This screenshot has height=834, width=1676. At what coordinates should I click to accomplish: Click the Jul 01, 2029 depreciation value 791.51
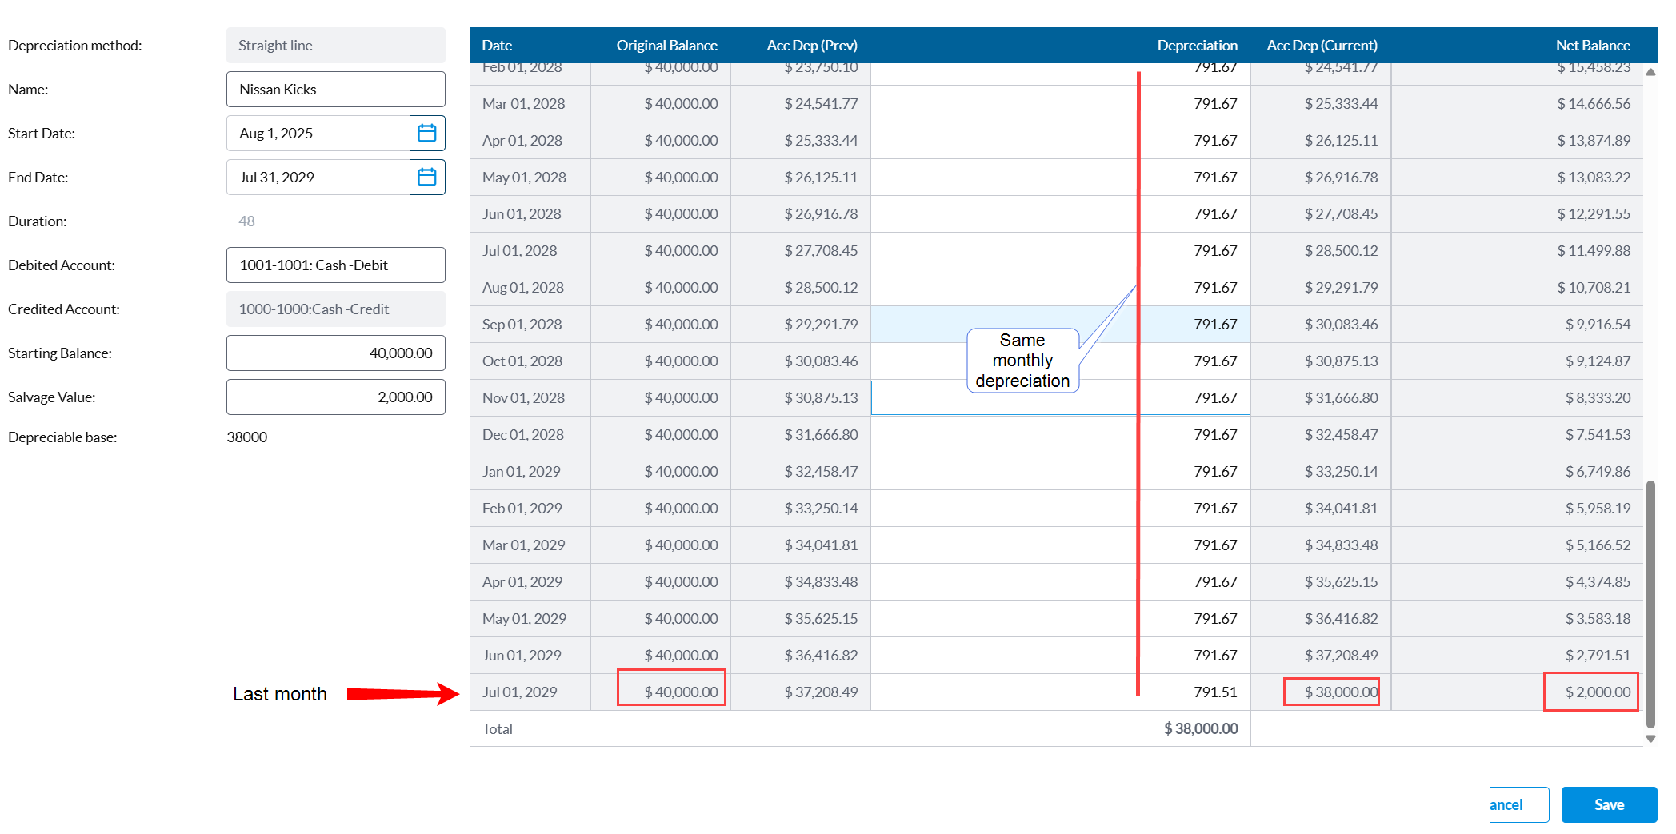click(x=1214, y=692)
